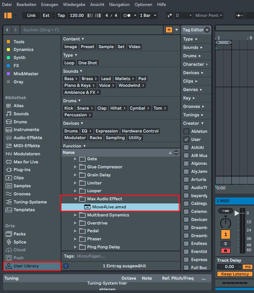Open the Templates category
Image resolution: width=254 pixels, height=293 pixels.
[x=20, y=210]
